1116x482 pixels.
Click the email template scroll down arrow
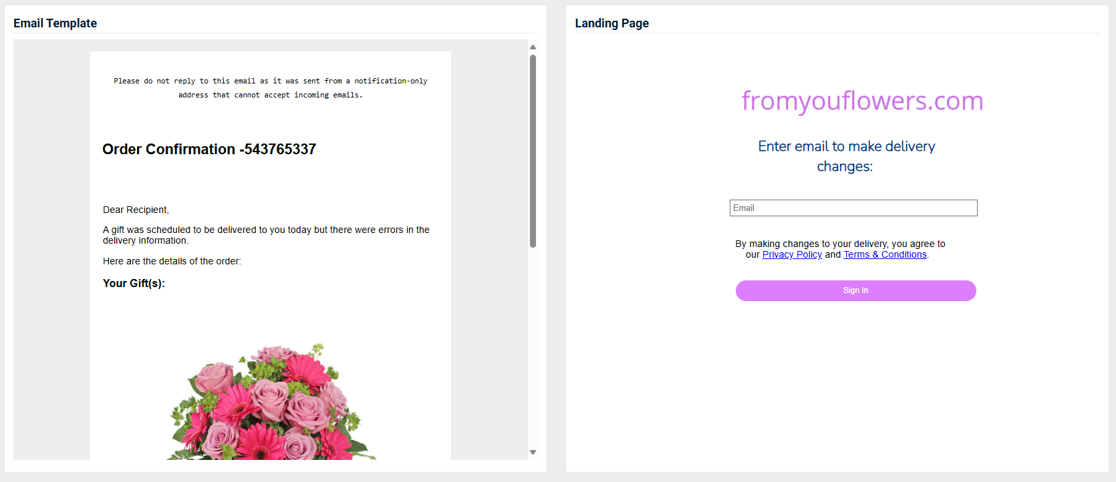tap(533, 452)
